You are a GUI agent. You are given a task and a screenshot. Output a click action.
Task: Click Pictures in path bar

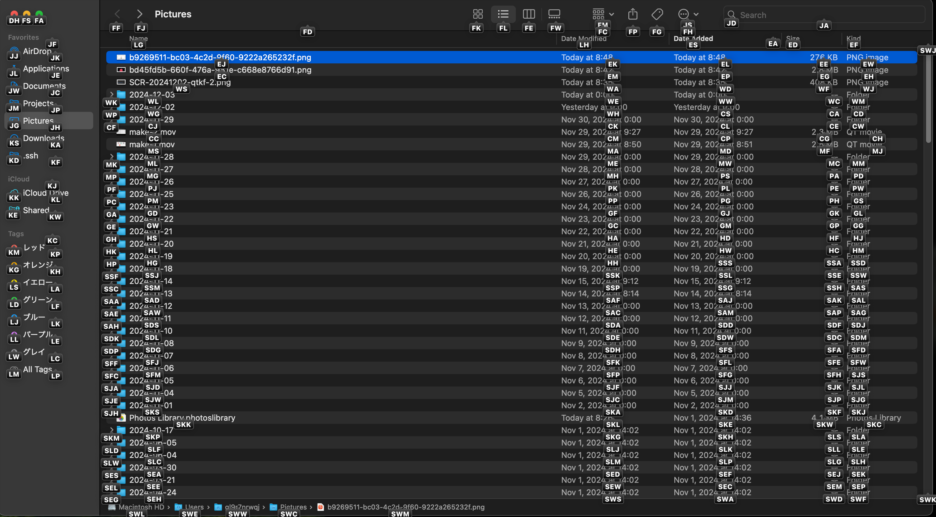(288, 507)
